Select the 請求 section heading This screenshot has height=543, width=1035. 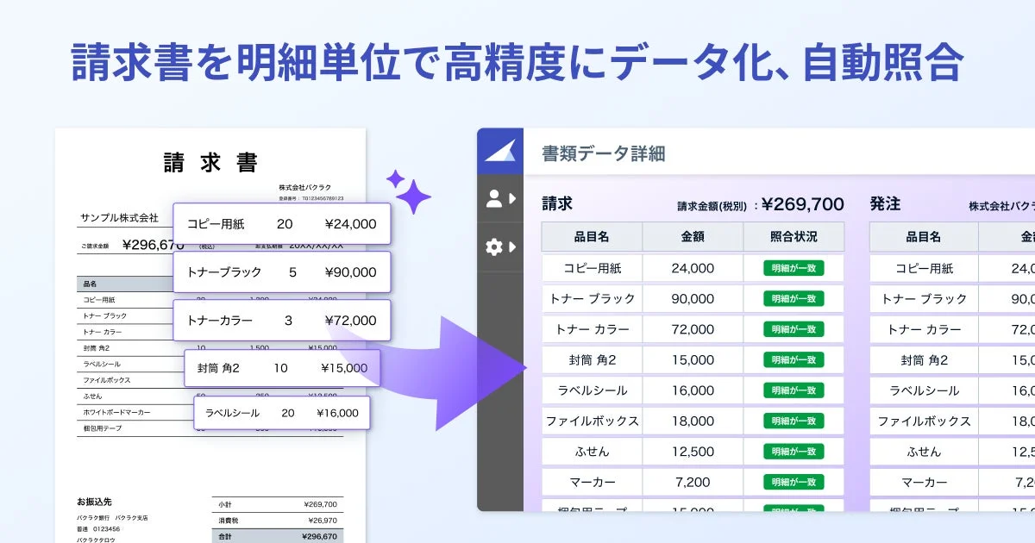pyautogui.click(x=557, y=203)
